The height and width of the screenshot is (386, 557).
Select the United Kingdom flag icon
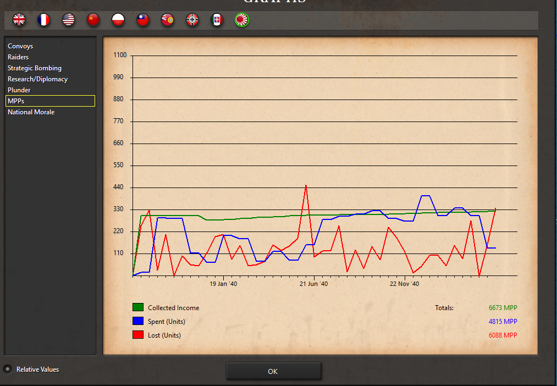(19, 20)
